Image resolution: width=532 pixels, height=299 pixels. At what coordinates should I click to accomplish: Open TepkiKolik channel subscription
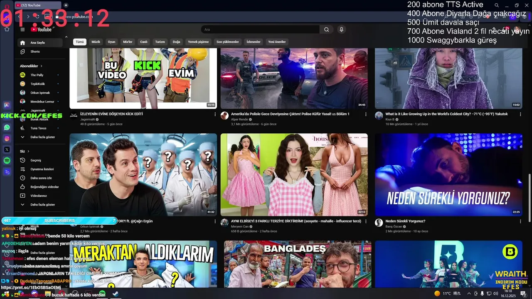[x=40, y=84]
